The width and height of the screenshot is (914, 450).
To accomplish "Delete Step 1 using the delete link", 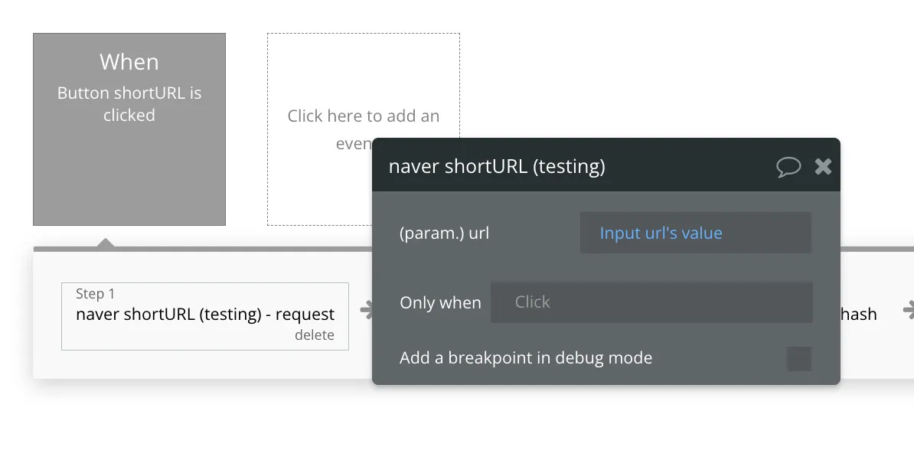I will (x=315, y=335).
